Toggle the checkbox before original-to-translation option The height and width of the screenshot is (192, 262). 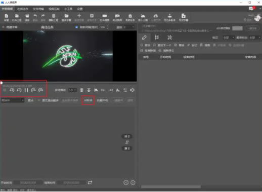[x=38, y=100]
